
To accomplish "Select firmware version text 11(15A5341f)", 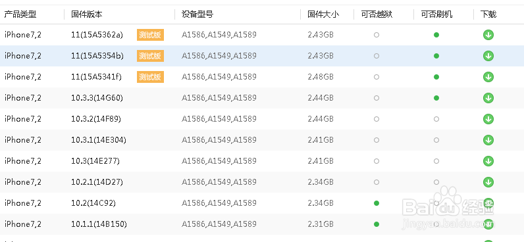I will coord(96,77).
